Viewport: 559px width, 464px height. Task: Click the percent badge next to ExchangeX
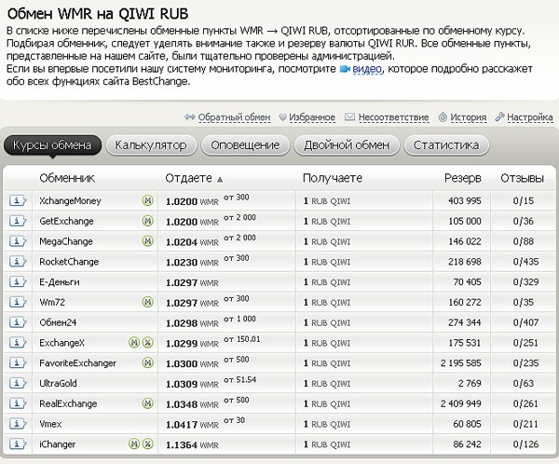click(148, 343)
